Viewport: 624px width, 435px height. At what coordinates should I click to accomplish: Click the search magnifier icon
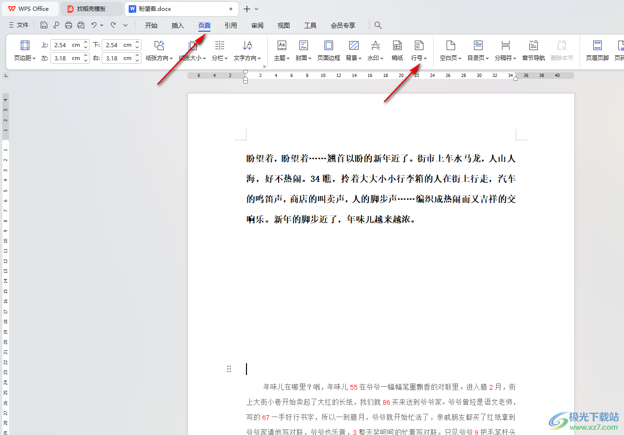[378, 25]
